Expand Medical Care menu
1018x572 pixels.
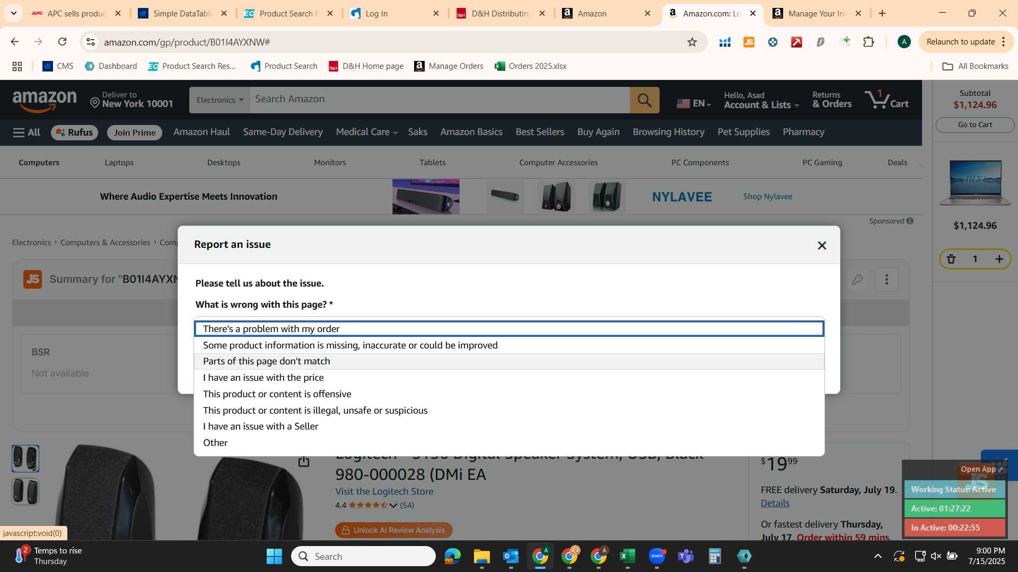(366, 132)
